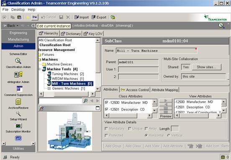Toggle the Mandatory checkbox
This screenshot has height=160, width=231.
point(106,129)
